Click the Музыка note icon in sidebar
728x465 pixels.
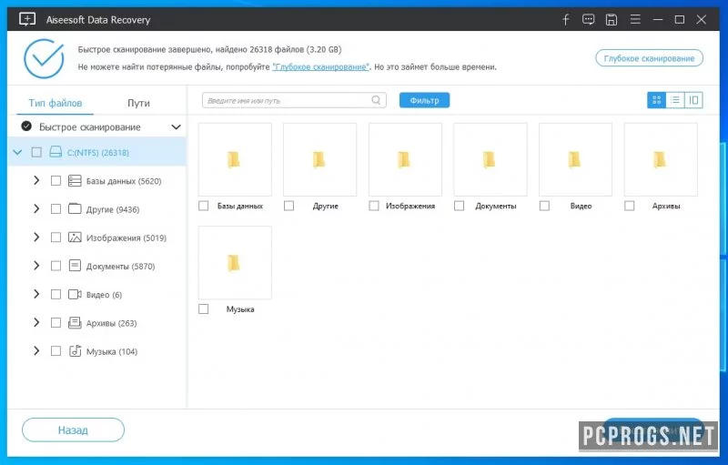[x=75, y=351]
